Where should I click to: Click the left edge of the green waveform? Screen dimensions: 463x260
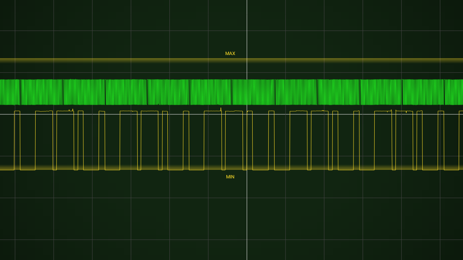2,92
